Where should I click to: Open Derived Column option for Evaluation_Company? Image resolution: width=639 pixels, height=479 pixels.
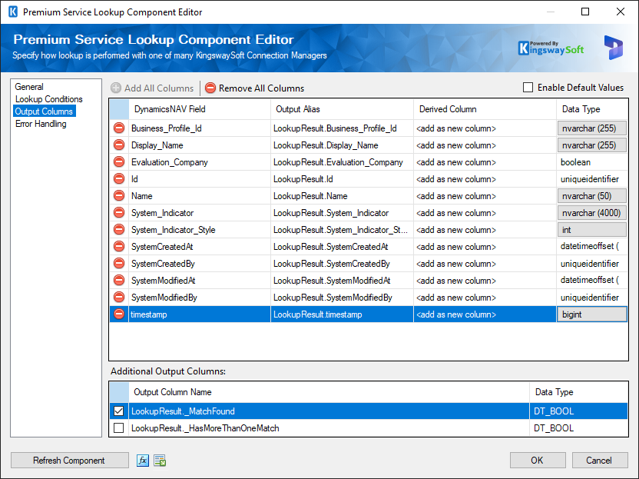tap(485, 162)
